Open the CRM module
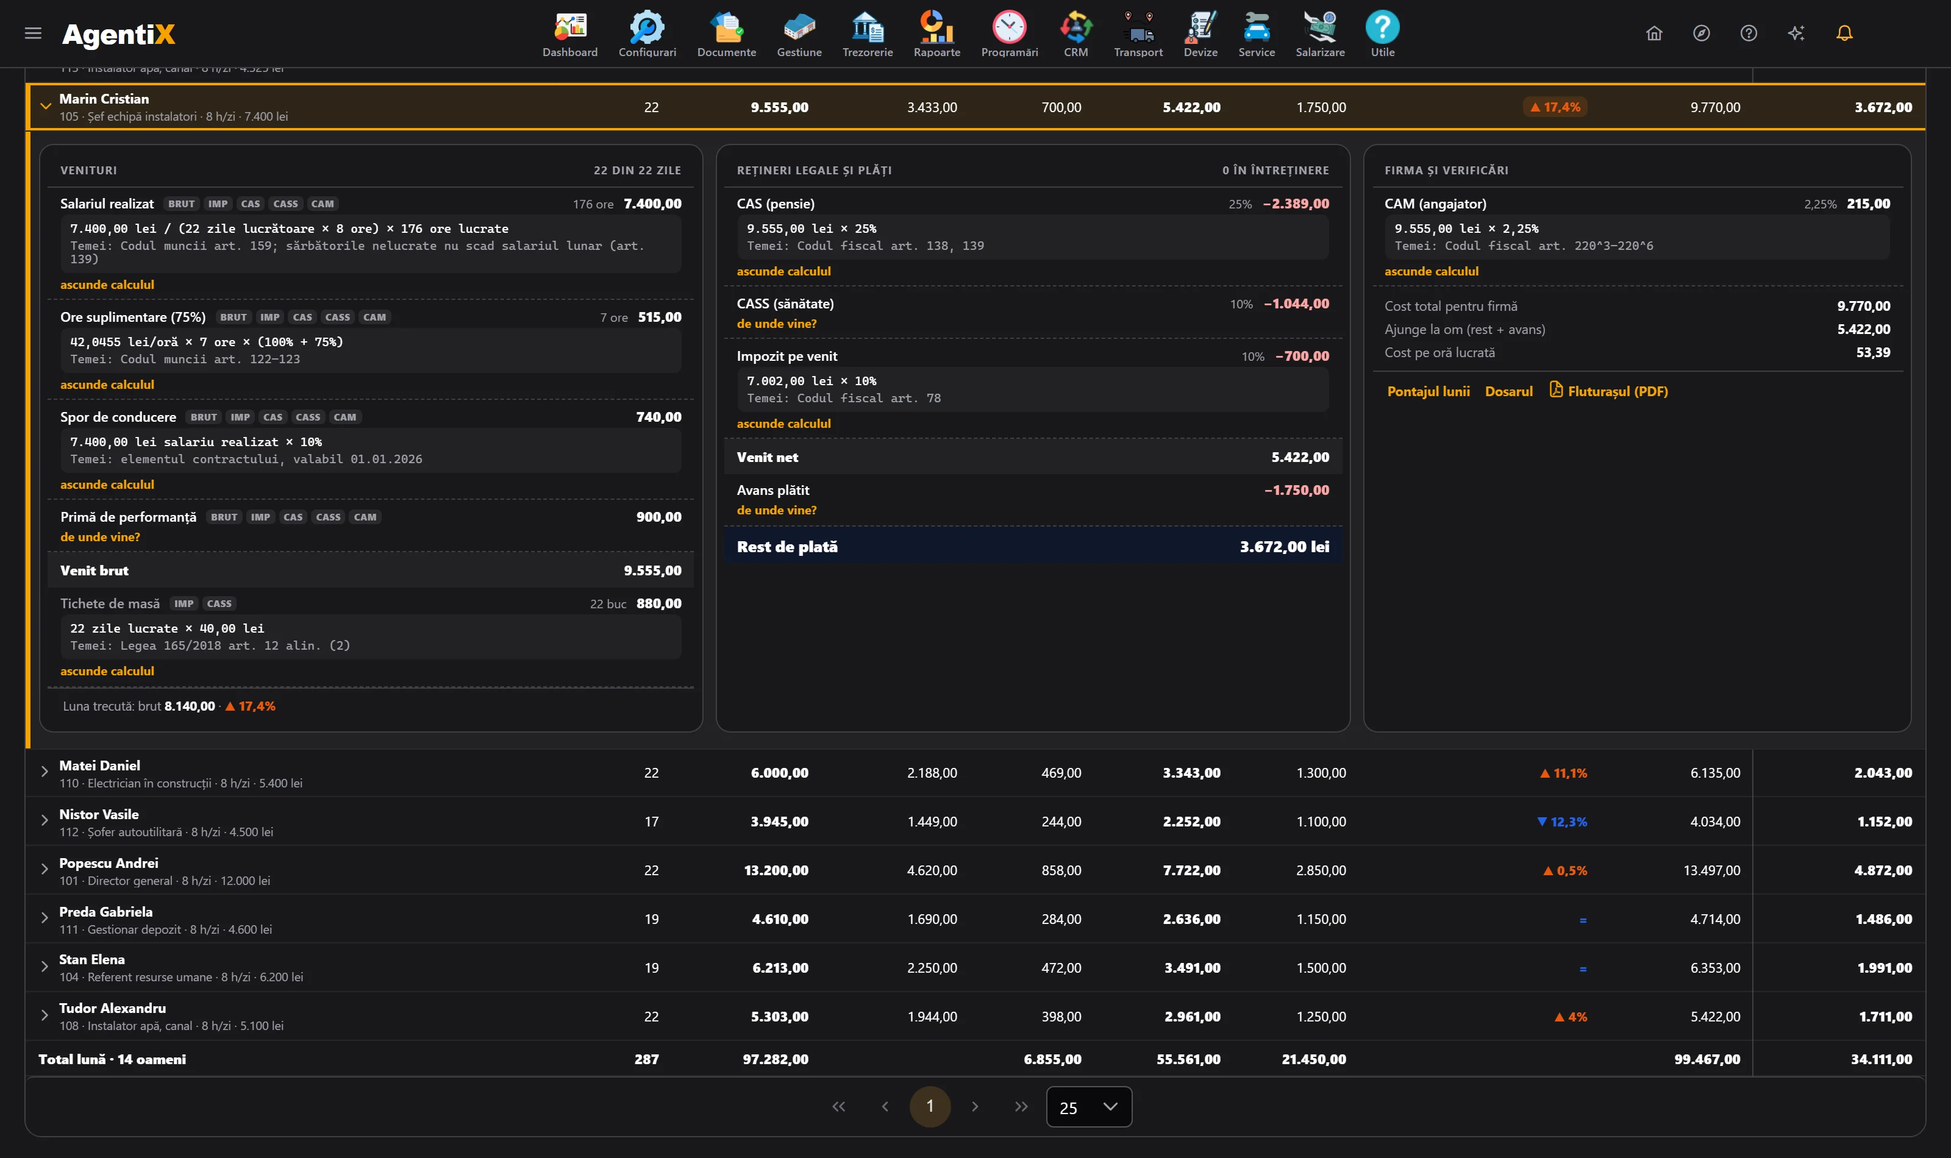 [1075, 34]
